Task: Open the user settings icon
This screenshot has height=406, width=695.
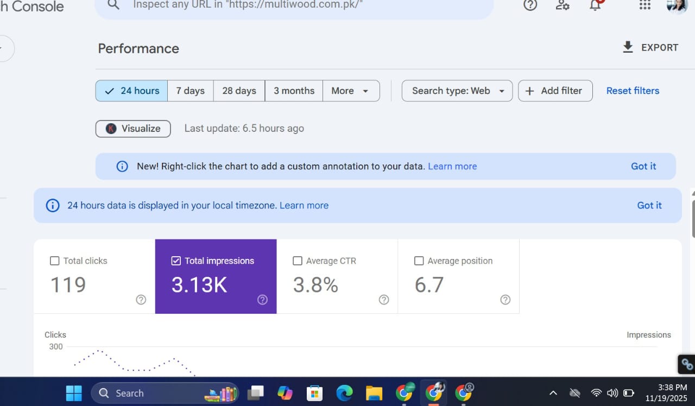Action: tap(563, 5)
